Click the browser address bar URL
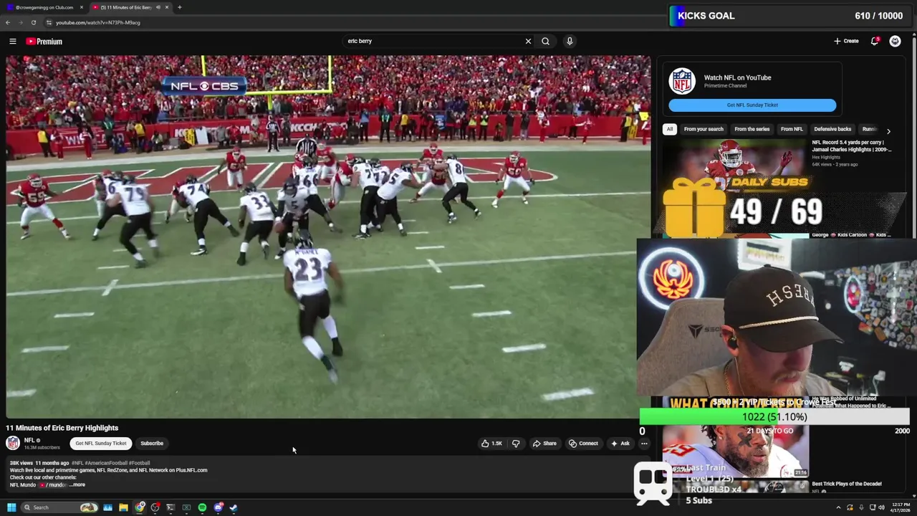 tap(98, 22)
